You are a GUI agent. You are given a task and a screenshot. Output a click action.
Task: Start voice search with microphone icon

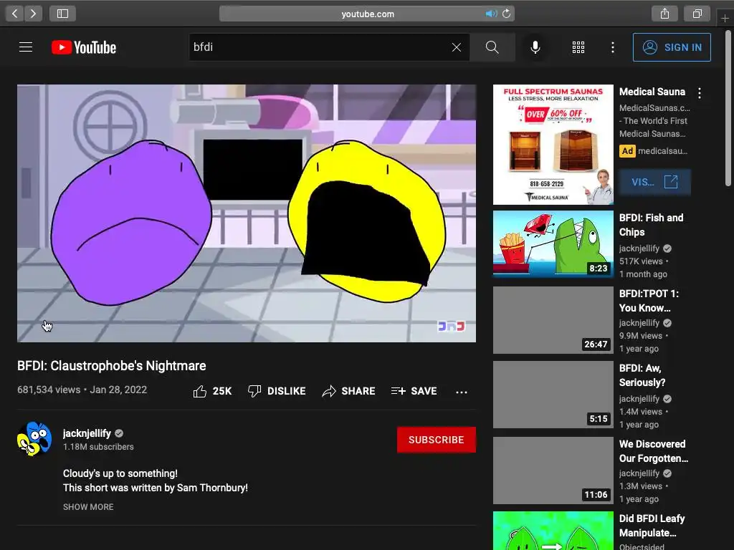pos(535,47)
